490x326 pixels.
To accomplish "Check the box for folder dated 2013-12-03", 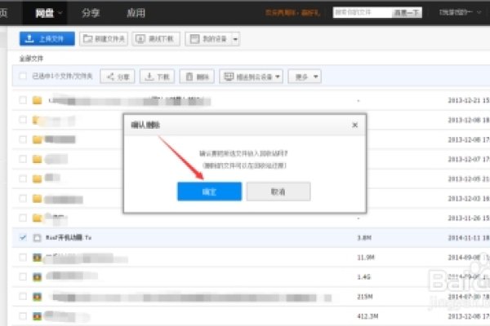I will tap(23, 198).
